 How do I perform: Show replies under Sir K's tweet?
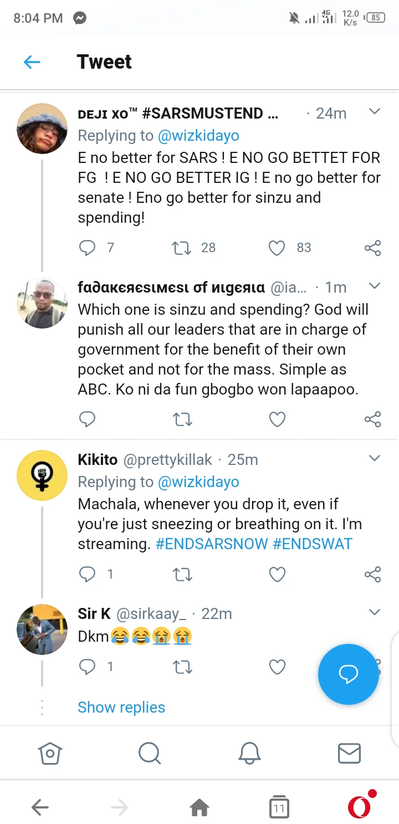[x=121, y=708]
